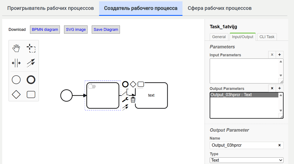Image resolution: width=294 pixels, height=164 pixels.
Task: Remove the selected output parameter with X
Action: [x=272, y=88]
